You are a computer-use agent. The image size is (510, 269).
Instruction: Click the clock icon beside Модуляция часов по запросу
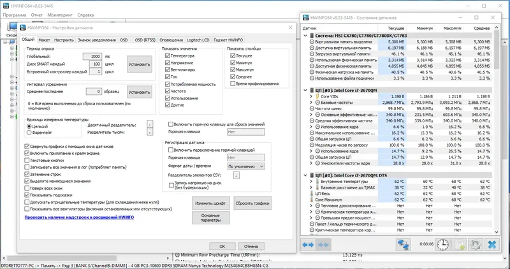coord(312,145)
